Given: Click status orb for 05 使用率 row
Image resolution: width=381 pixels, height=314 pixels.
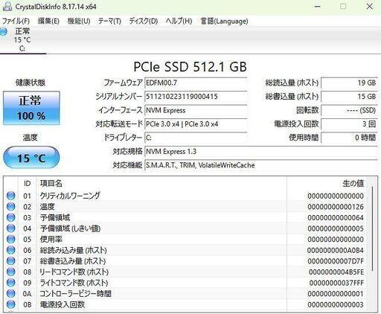Looking at the screenshot, I should click(x=10, y=240).
